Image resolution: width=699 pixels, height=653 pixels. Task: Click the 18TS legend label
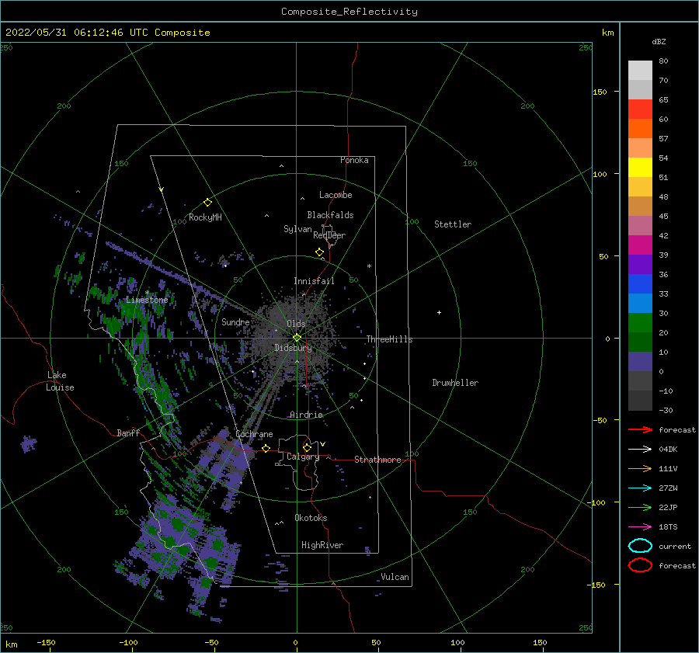tap(668, 527)
